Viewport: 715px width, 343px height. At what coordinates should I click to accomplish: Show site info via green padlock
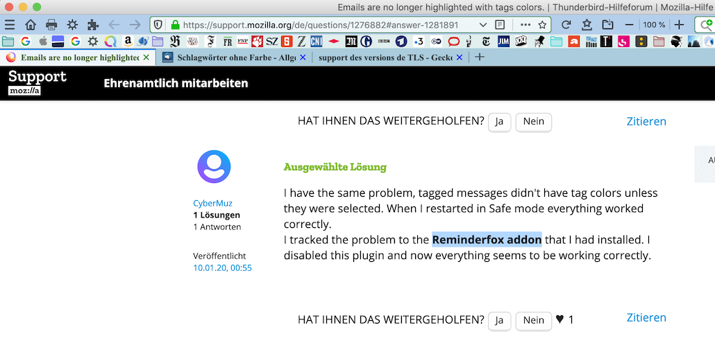click(175, 24)
